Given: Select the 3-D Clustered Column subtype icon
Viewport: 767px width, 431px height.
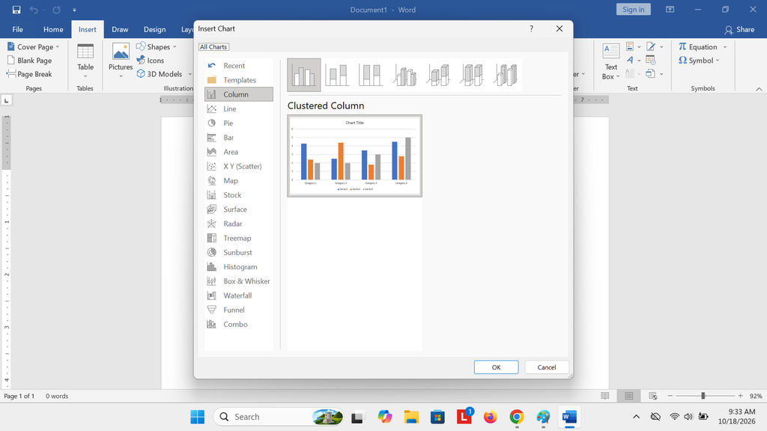Looking at the screenshot, I should (x=404, y=76).
